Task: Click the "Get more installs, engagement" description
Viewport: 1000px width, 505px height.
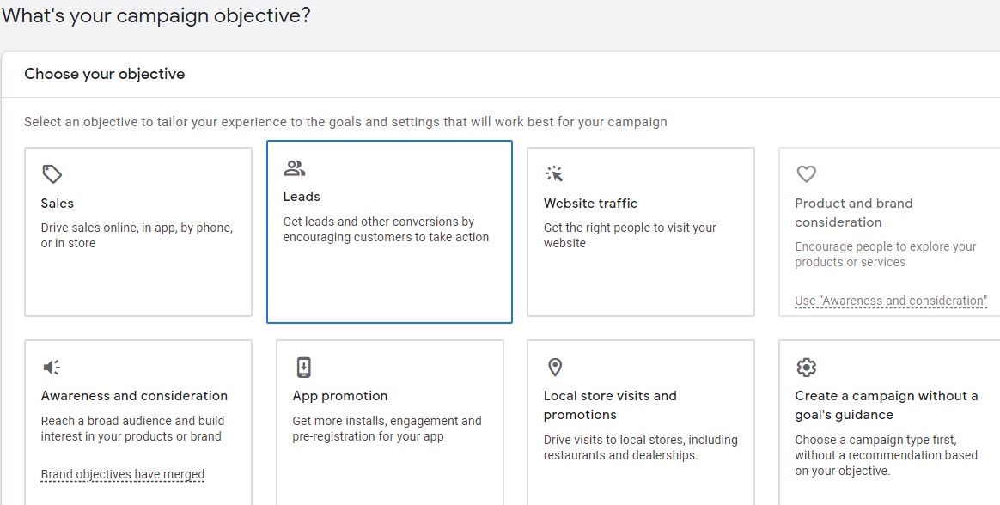Action: coord(387,429)
